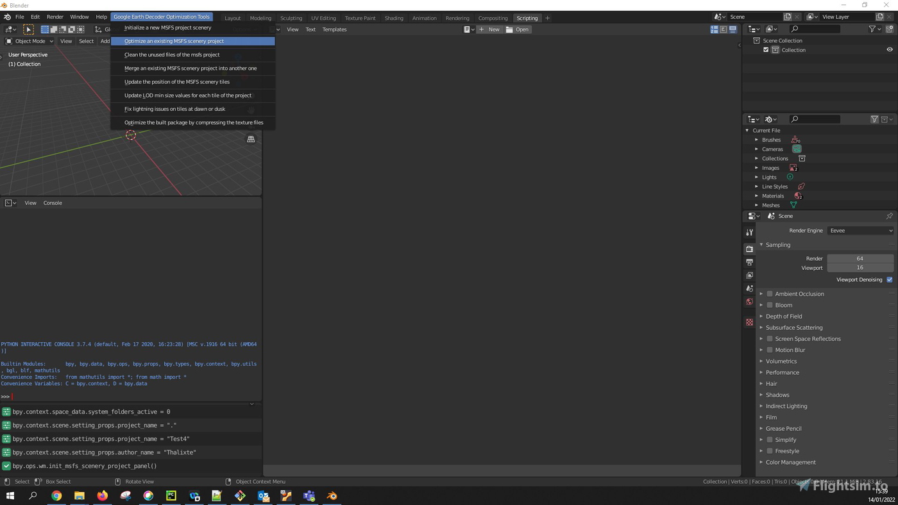Toggle the eye visibility icon for Collection
Screen dimensions: 898x505
(x=889, y=49)
